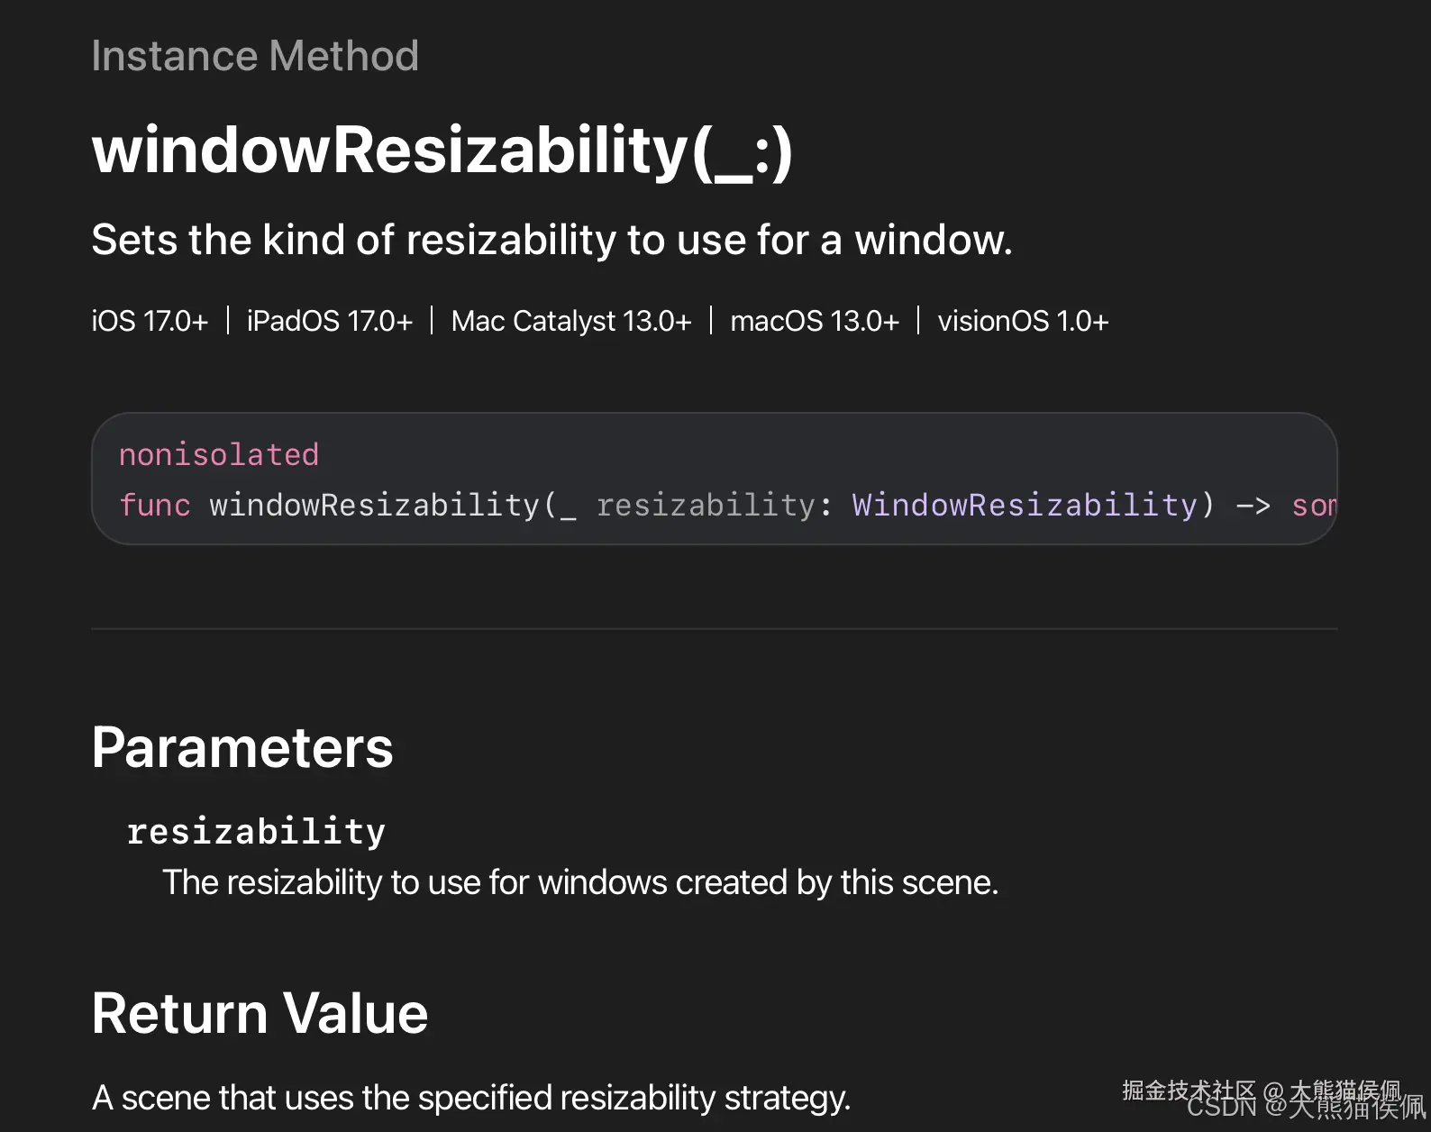Click the 'Sets the kind of resizability' summary
The image size is (1431, 1132).
(551, 240)
